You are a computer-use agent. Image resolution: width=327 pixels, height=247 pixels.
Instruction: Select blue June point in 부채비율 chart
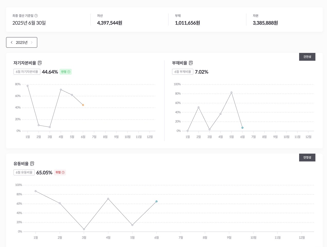[x=242, y=128]
